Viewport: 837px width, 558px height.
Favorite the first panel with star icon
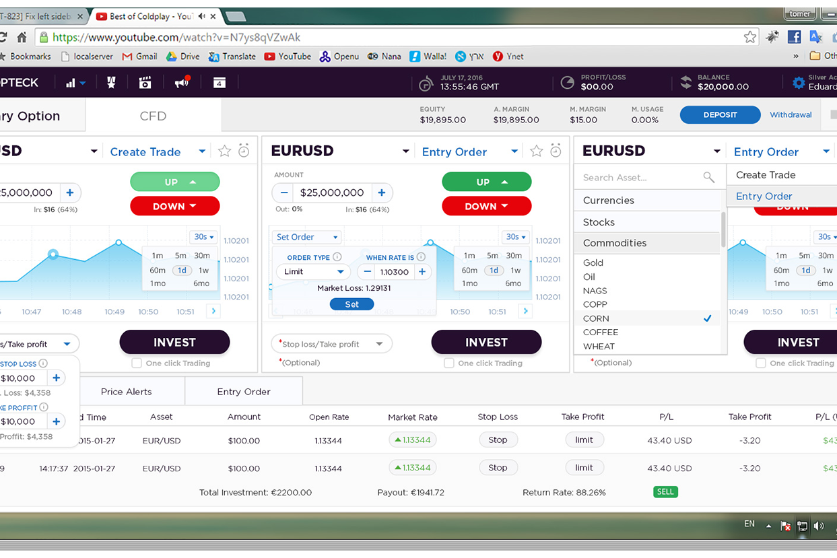coord(225,151)
